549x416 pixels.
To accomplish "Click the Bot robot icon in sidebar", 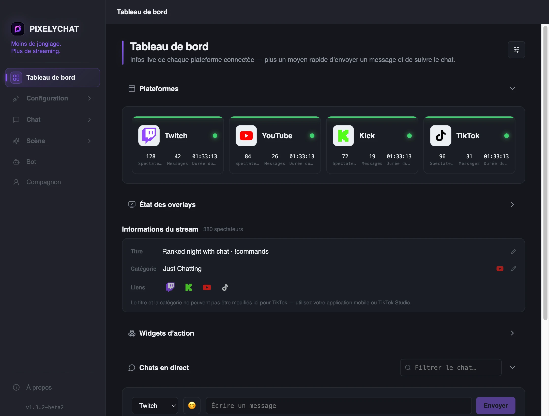I will (x=16, y=162).
